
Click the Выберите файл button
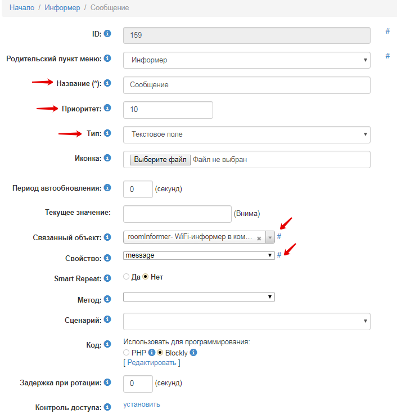160,160
